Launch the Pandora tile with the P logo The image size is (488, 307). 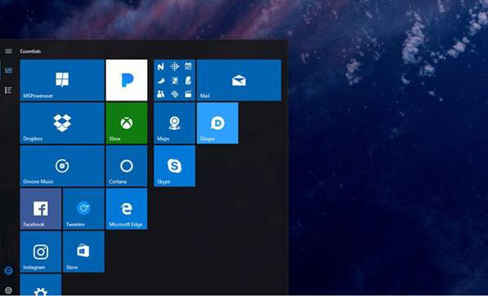pyautogui.click(x=127, y=80)
